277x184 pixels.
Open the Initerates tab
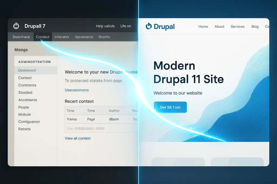click(62, 37)
